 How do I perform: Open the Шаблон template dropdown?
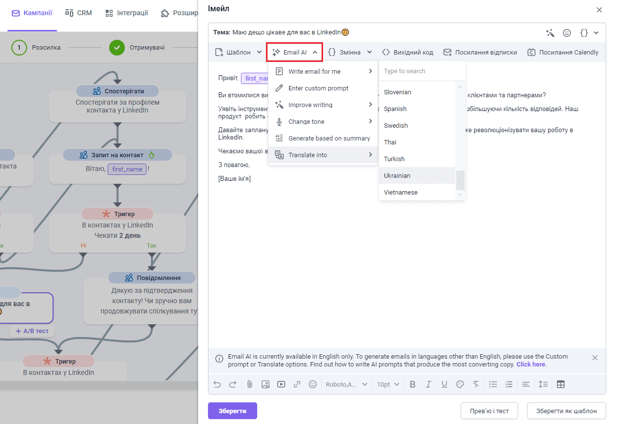click(x=238, y=52)
